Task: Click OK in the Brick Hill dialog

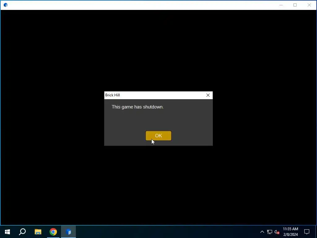Action: (x=158, y=136)
